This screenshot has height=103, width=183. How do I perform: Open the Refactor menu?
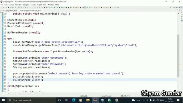(18, 5)
